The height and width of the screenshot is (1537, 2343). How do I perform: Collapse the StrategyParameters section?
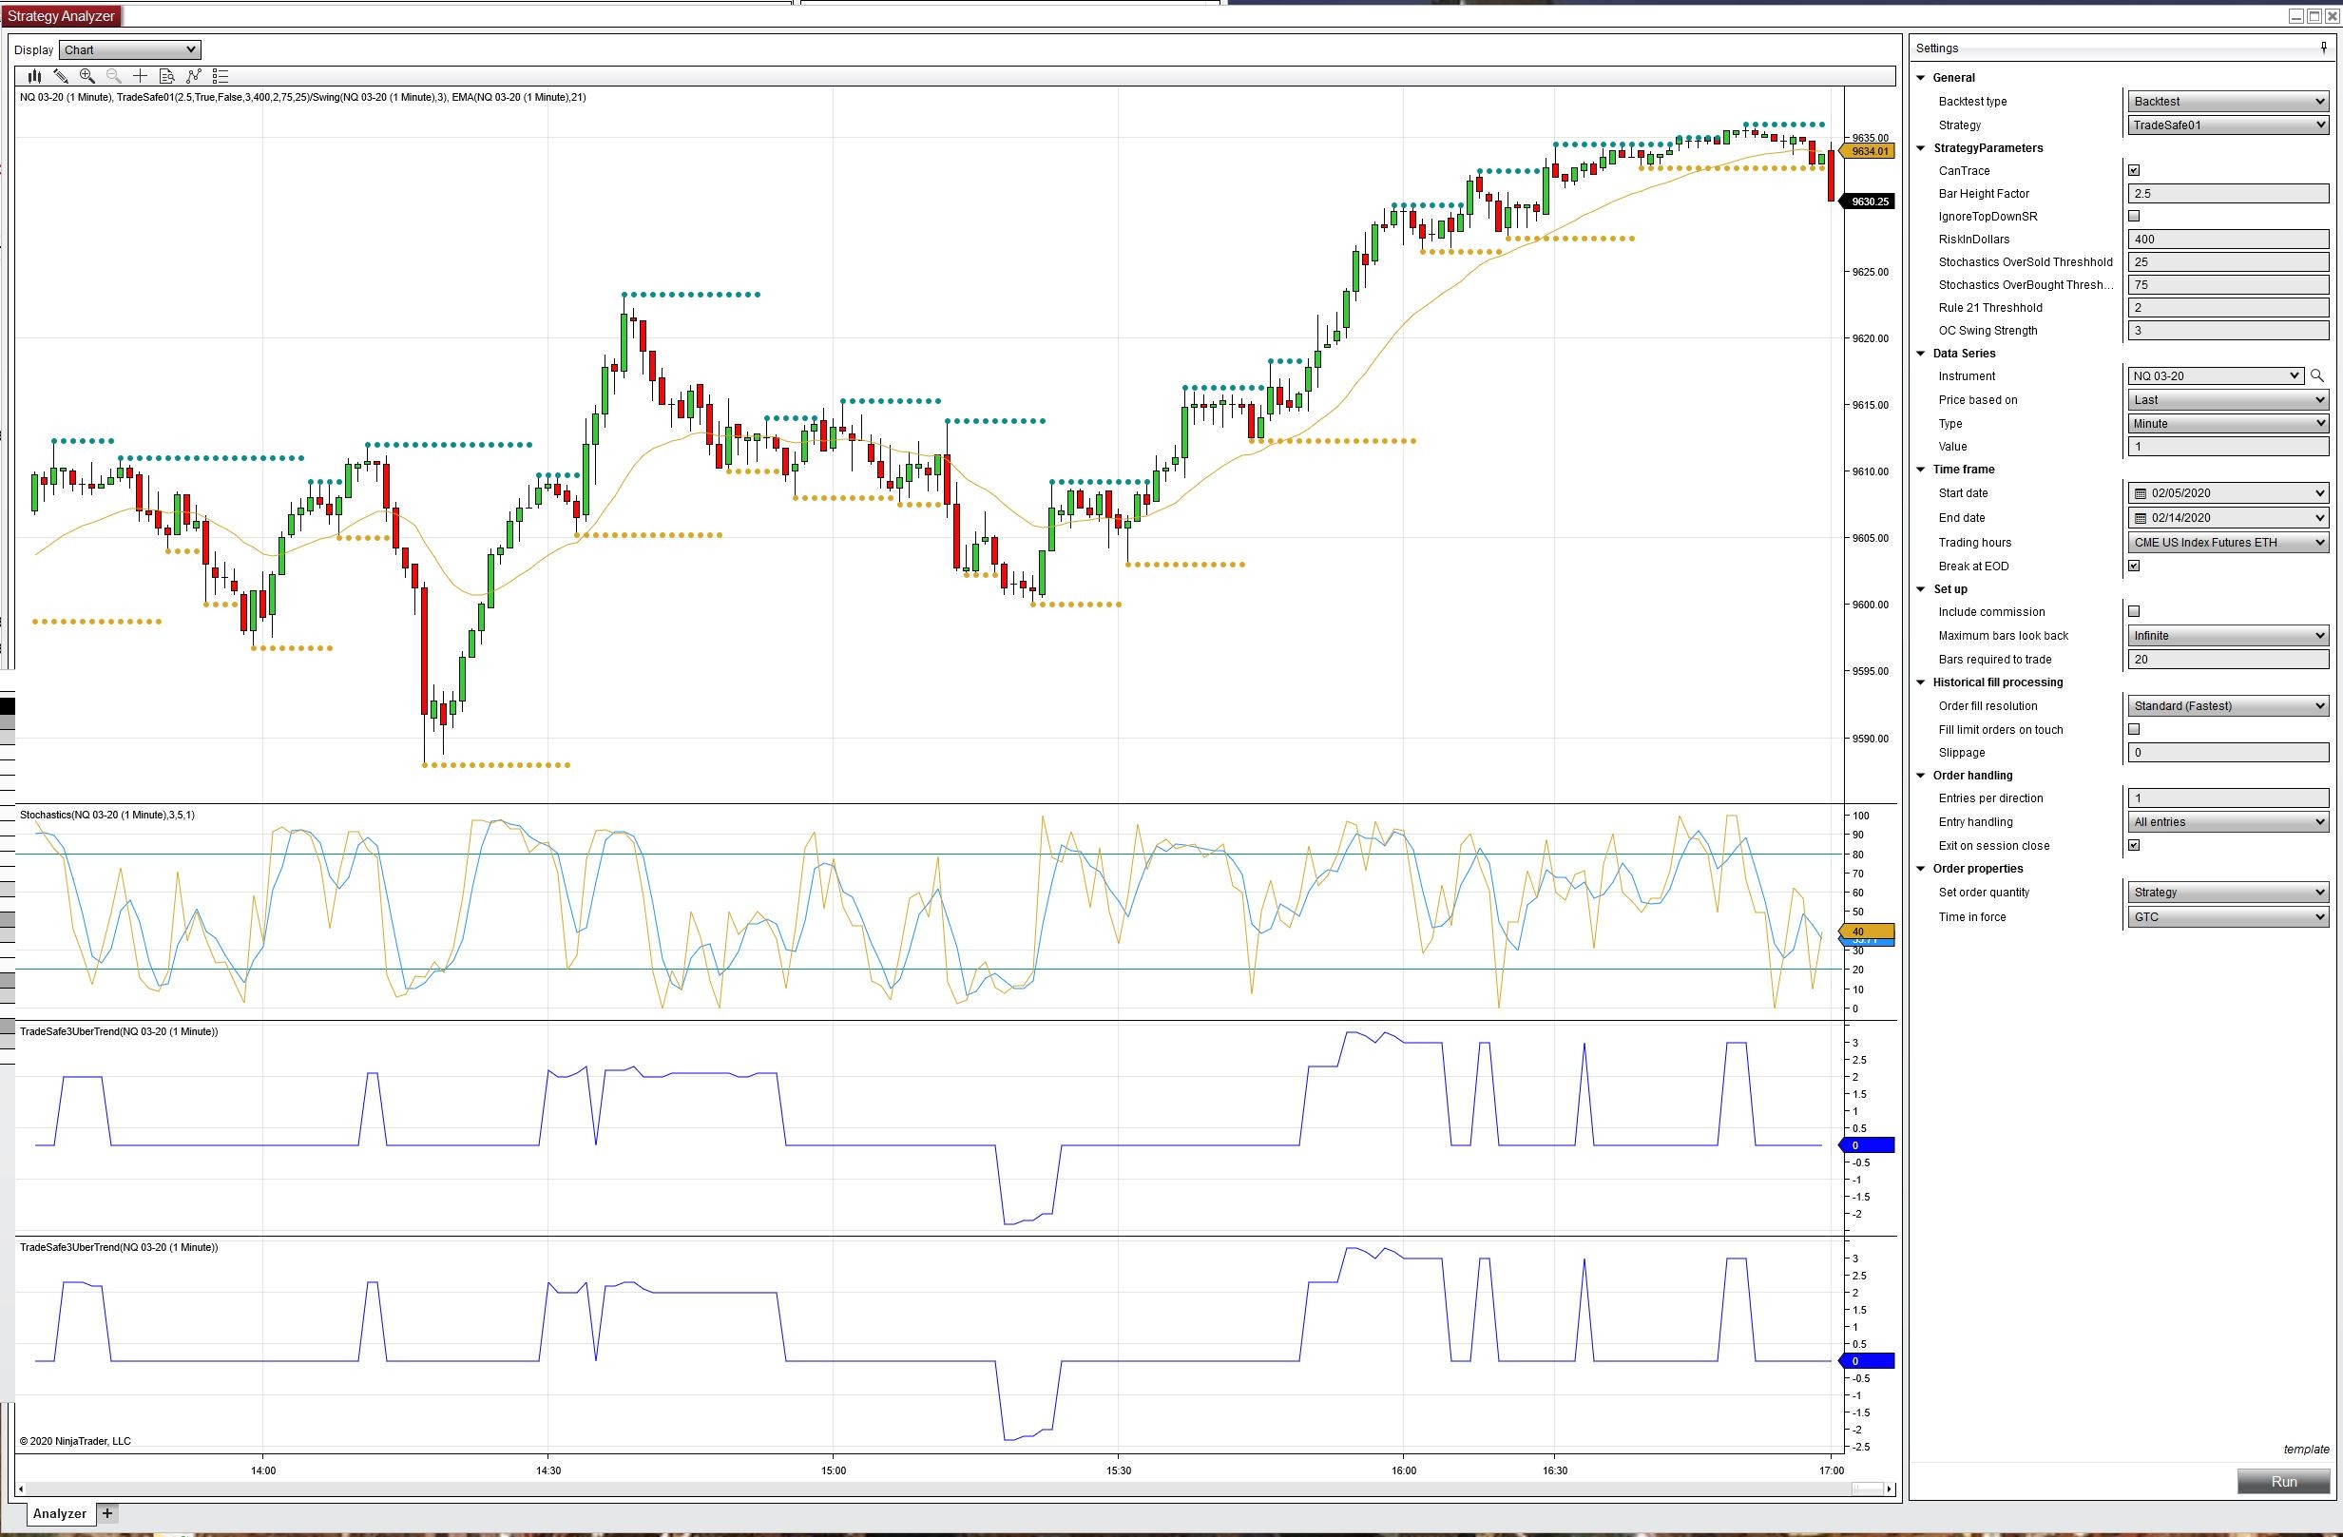click(1921, 148)
